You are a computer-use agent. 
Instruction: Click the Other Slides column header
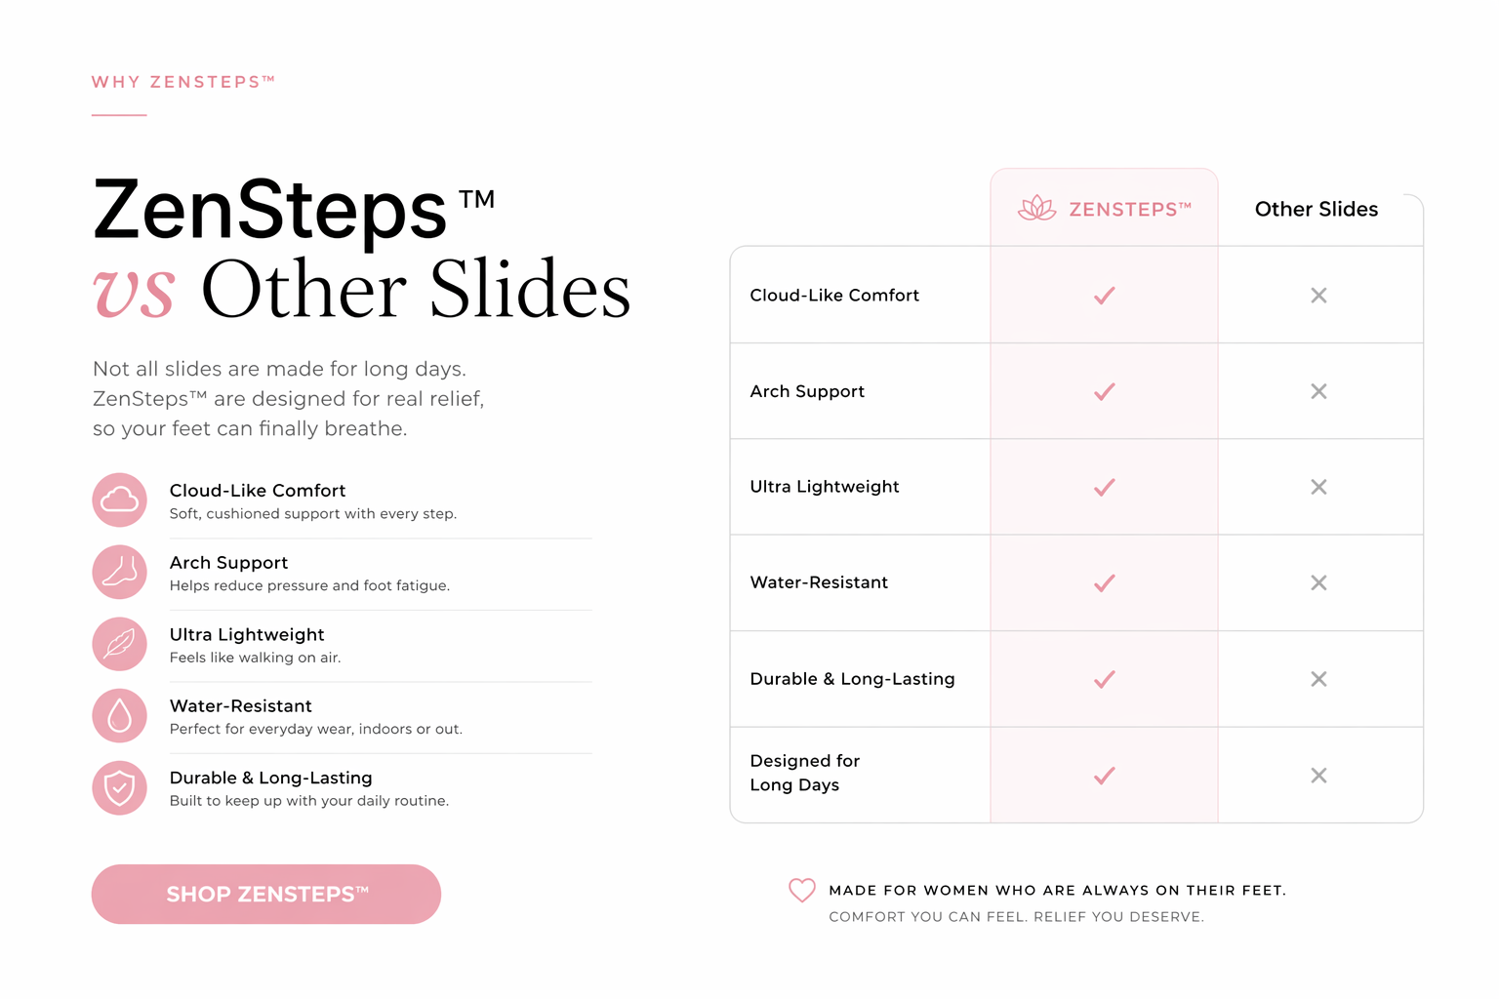tap(1316, 209)
